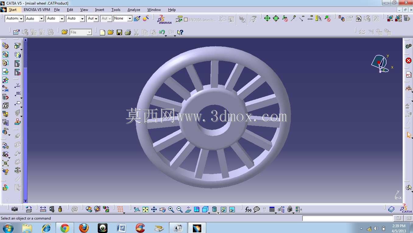The height and width of the screenshot is (233, 413).
Task: Click the Zoom In magnifier icon
Action: coord(171,209)
